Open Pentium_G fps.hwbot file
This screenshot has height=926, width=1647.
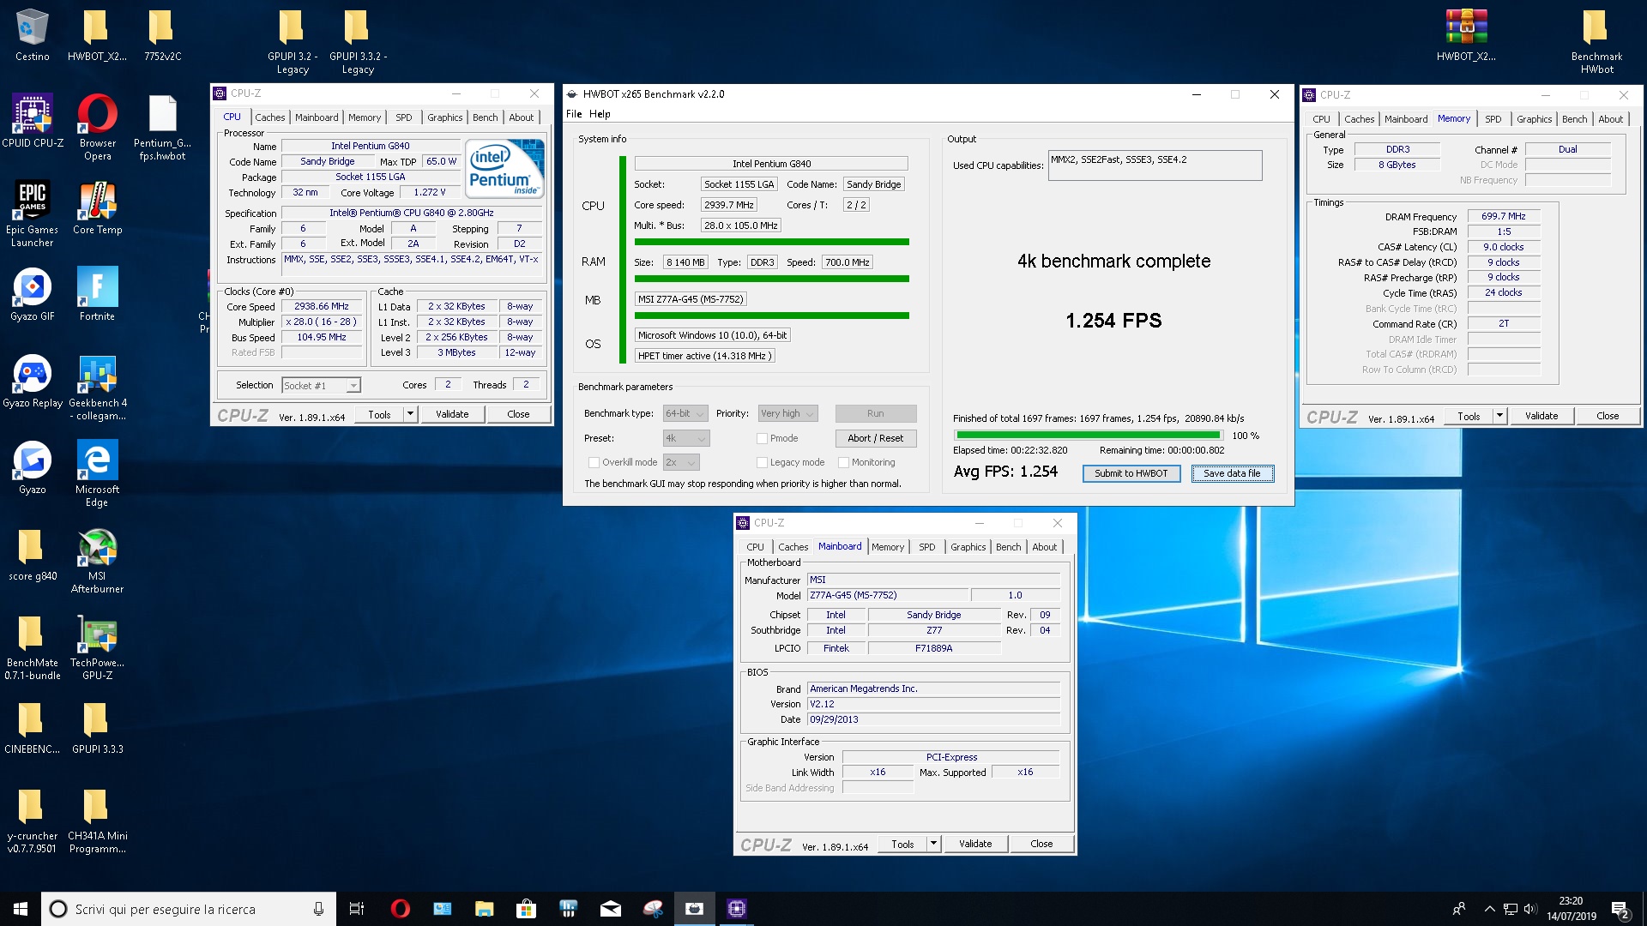coord(162,128)
